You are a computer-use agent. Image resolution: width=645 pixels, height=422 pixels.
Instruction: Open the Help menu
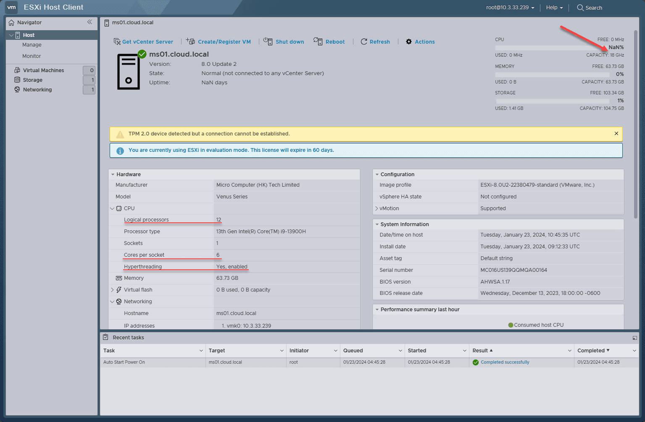[554, 8]
